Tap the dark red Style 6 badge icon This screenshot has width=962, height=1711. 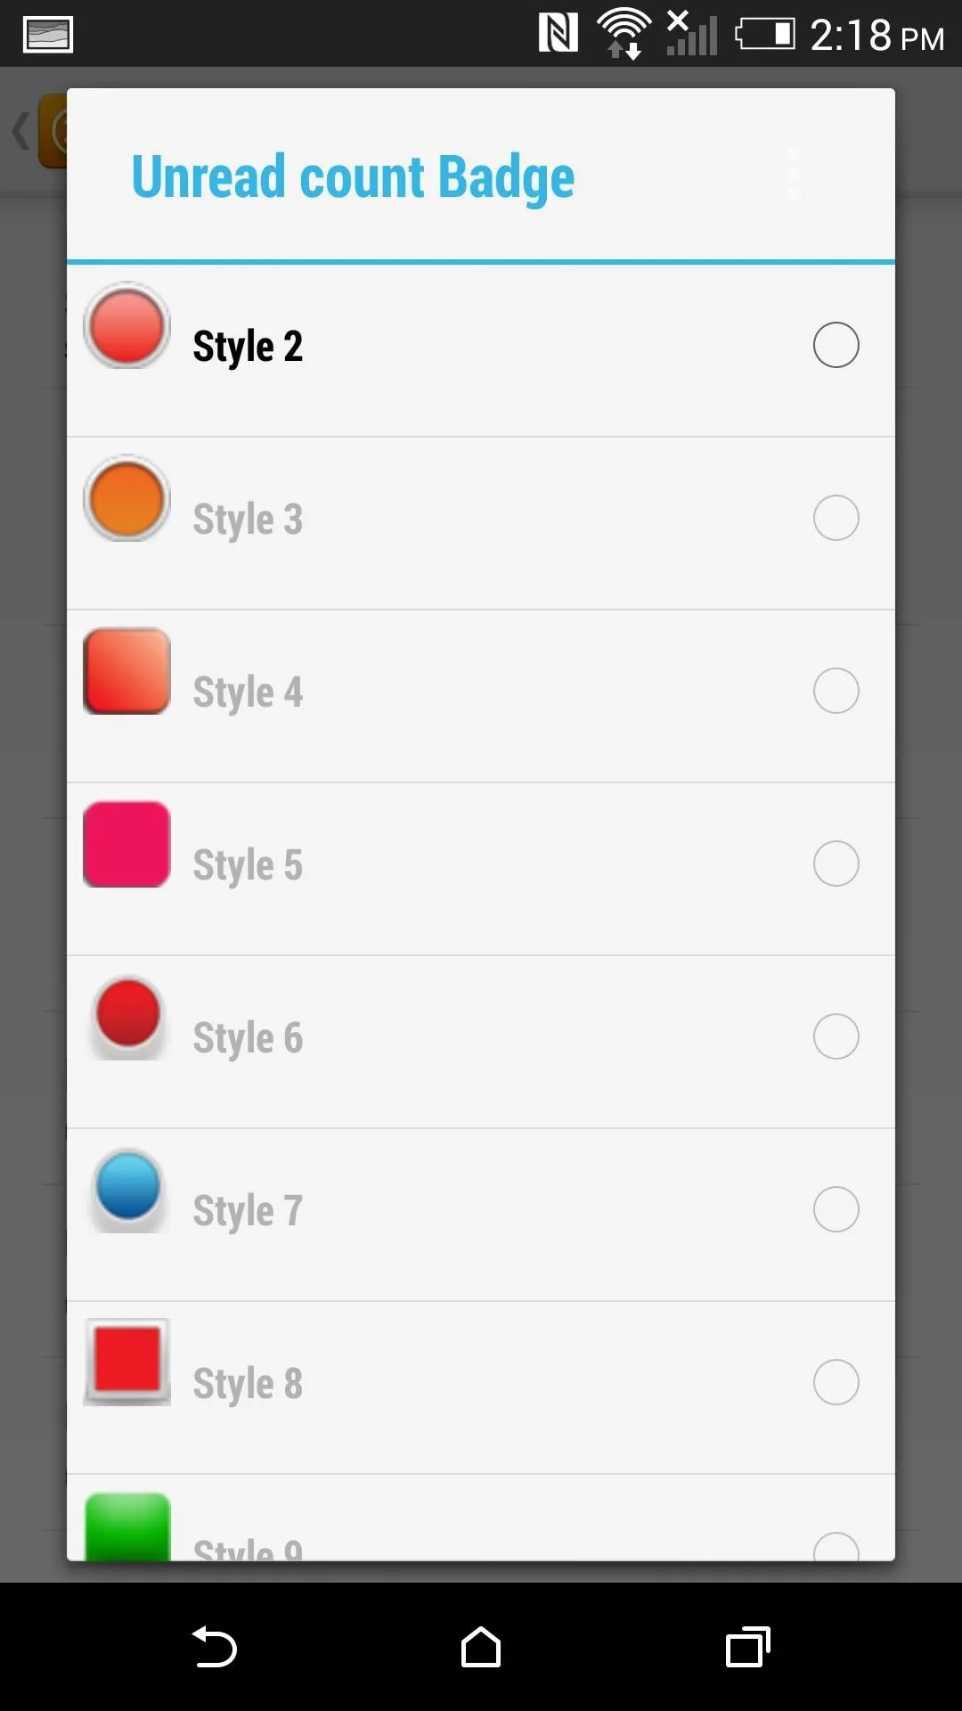coord(127,1017)
